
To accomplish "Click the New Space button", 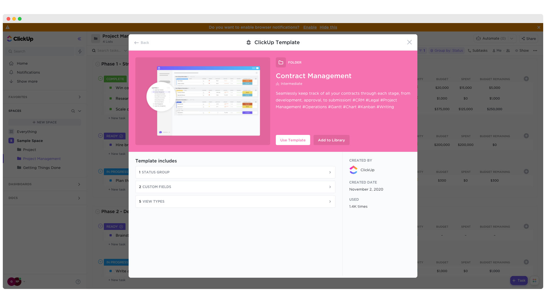I will click(44, 122).
